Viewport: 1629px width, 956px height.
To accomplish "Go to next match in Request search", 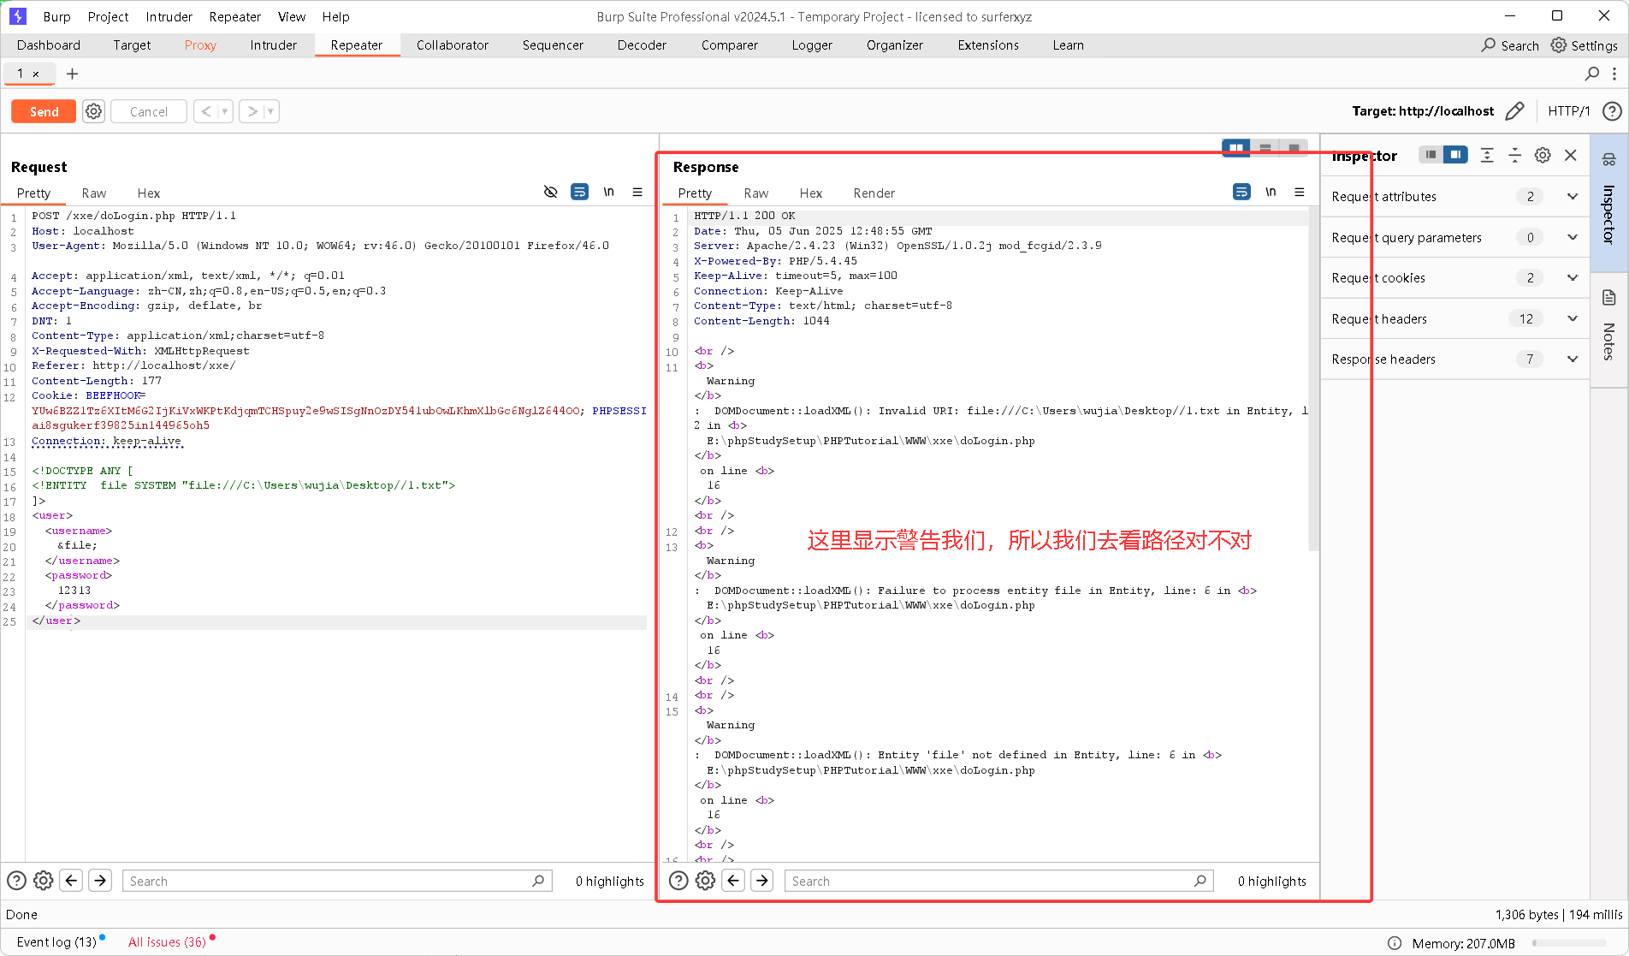I will pyautogui.click(x=100, y=880).
